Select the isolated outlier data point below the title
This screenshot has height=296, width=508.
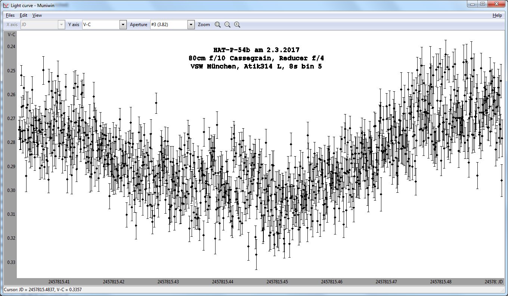point(156,103)
